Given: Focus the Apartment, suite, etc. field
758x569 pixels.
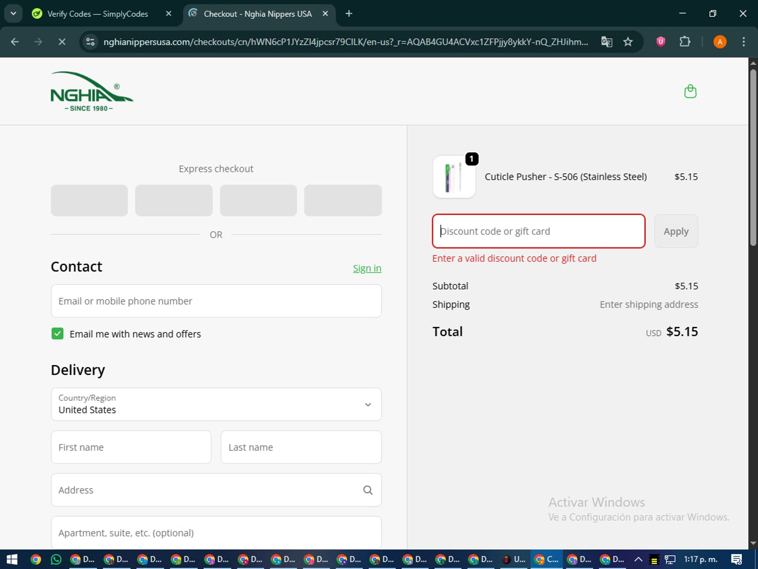Looking at the screenshot, I should (216, 533).
